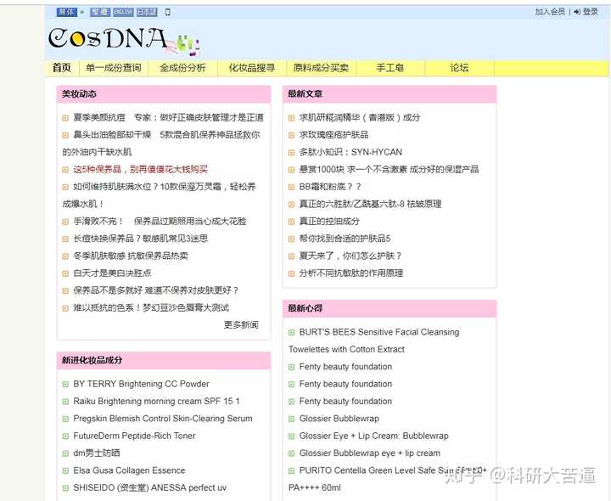611x501 pixels.
Task: Open the mobile version phone icon
Action: (168, 12)
